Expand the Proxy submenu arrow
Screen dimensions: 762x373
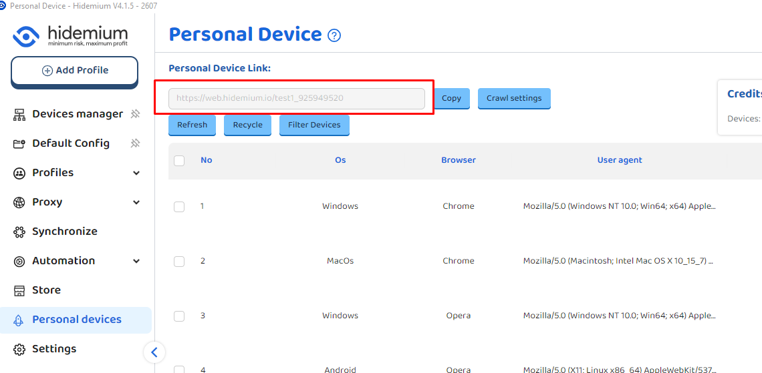tap(136, 202)
